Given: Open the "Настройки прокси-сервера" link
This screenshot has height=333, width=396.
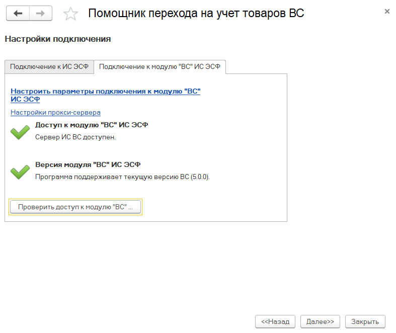Looking at the screenshot, I should 55,112.
